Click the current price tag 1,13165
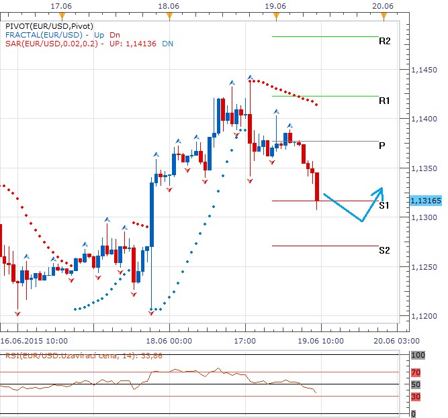448x418 pixels. click(x=424, y=200)
